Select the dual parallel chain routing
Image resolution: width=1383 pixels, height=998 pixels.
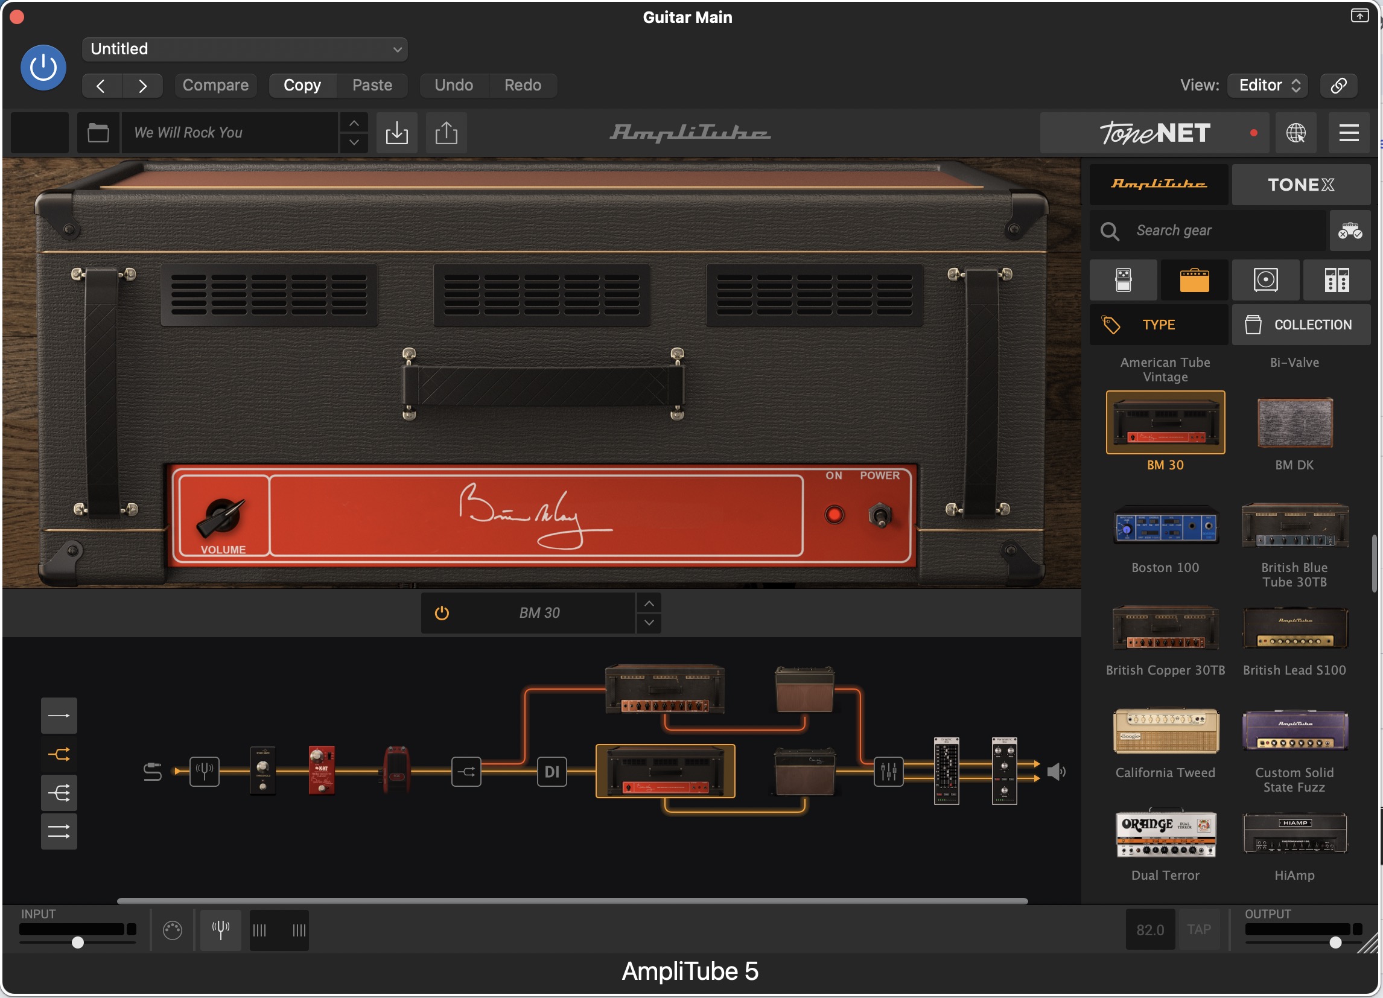(59, 831)
